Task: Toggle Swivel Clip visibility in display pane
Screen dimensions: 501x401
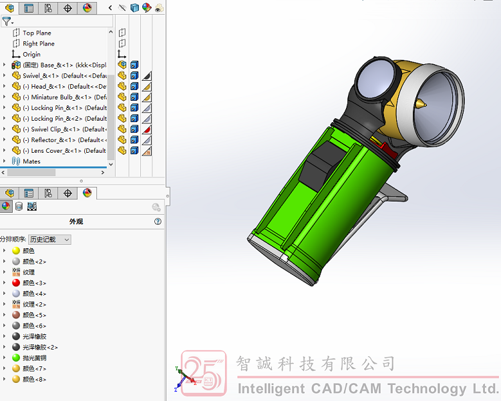Action: pyautogui.click(x=122, y=129)
